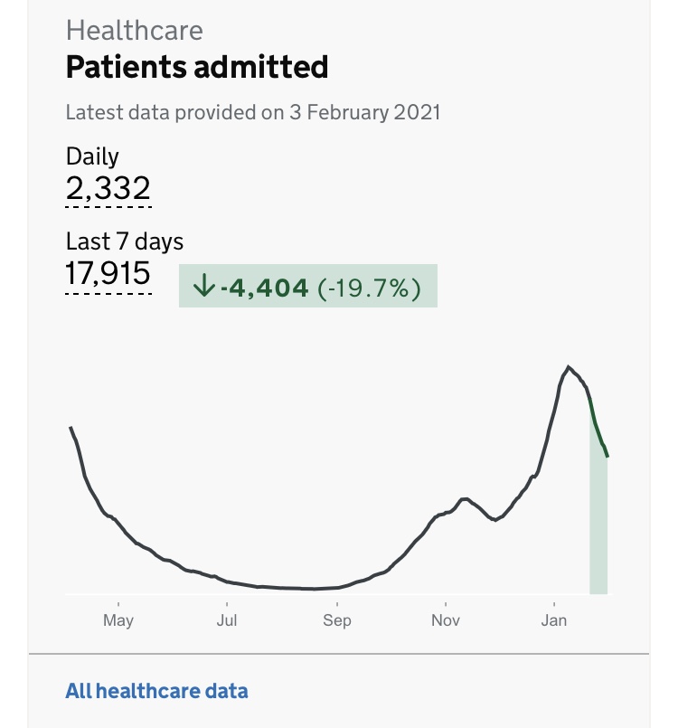
Task: Click the (-19.7%) percentage text
Action: [369, 288]
